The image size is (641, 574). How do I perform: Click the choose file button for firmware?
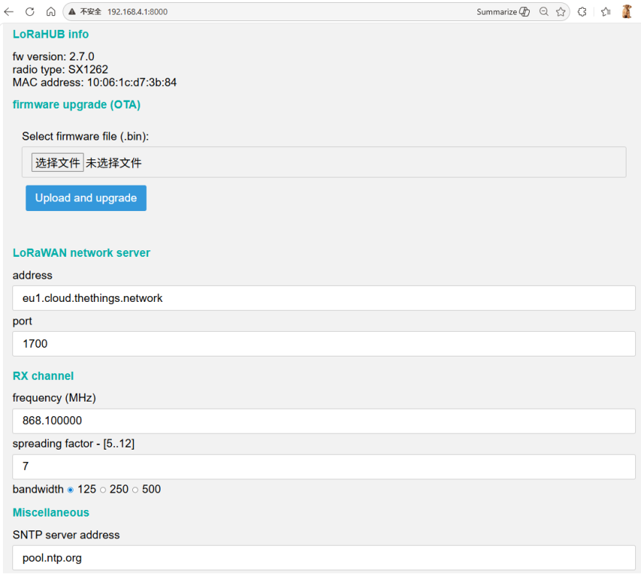(x=57, y=162)
